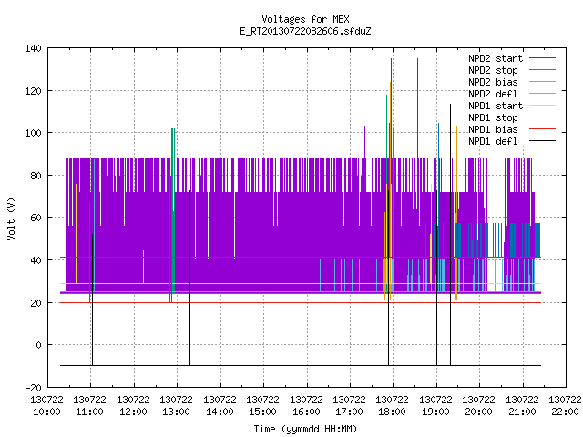The image size is (583, 437).
Task: Click the 120 y-axis tick value
Action: 33,91
